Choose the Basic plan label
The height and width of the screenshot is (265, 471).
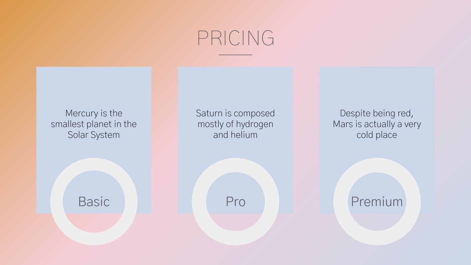(x=94, y=202)
